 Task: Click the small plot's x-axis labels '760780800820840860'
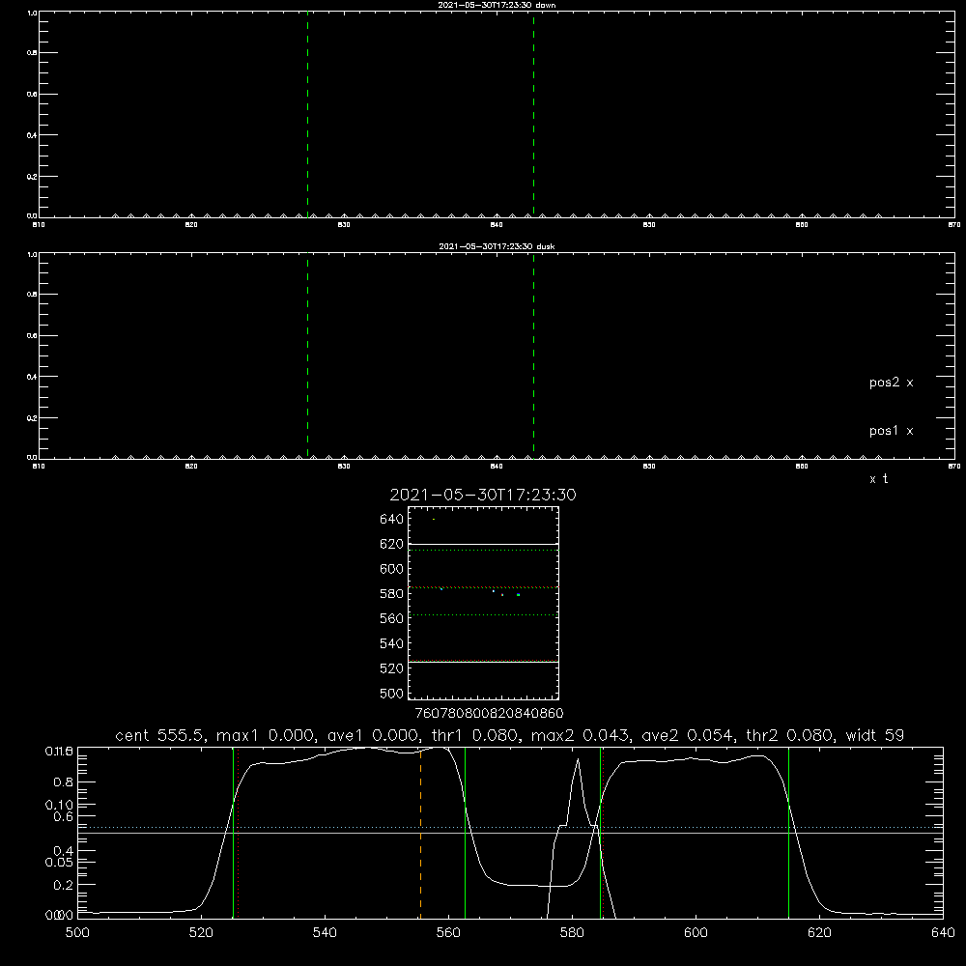pos(490,713)
